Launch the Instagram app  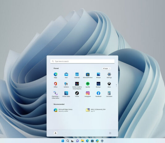[88, 94]
